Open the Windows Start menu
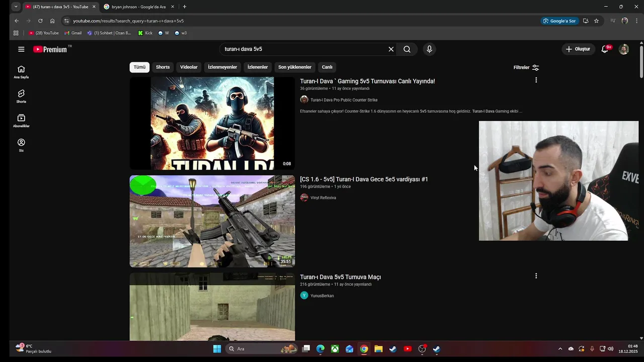 tap(217, 349)
